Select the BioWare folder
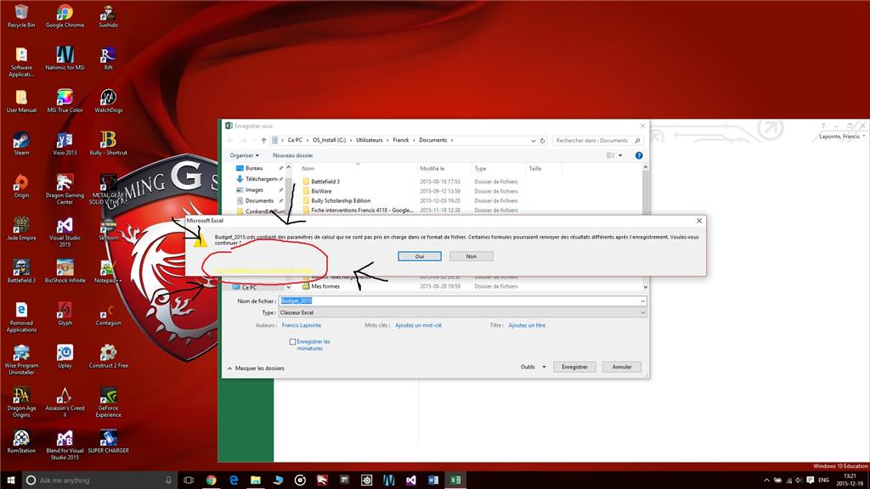This screenshot has height=489, width=870. click(x=321, y=191)
